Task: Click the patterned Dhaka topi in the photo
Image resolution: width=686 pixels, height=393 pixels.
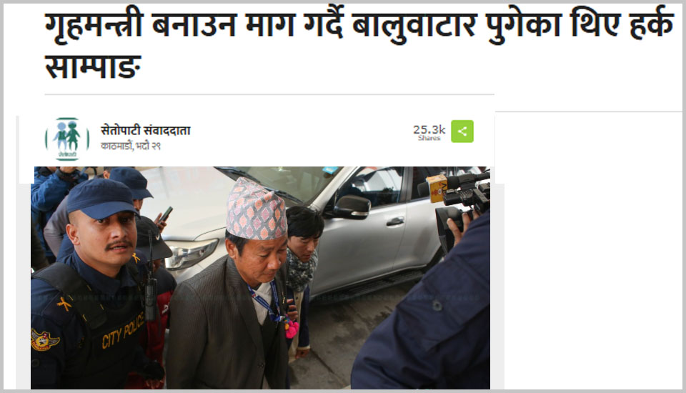Action: click(x=257, y=209)
